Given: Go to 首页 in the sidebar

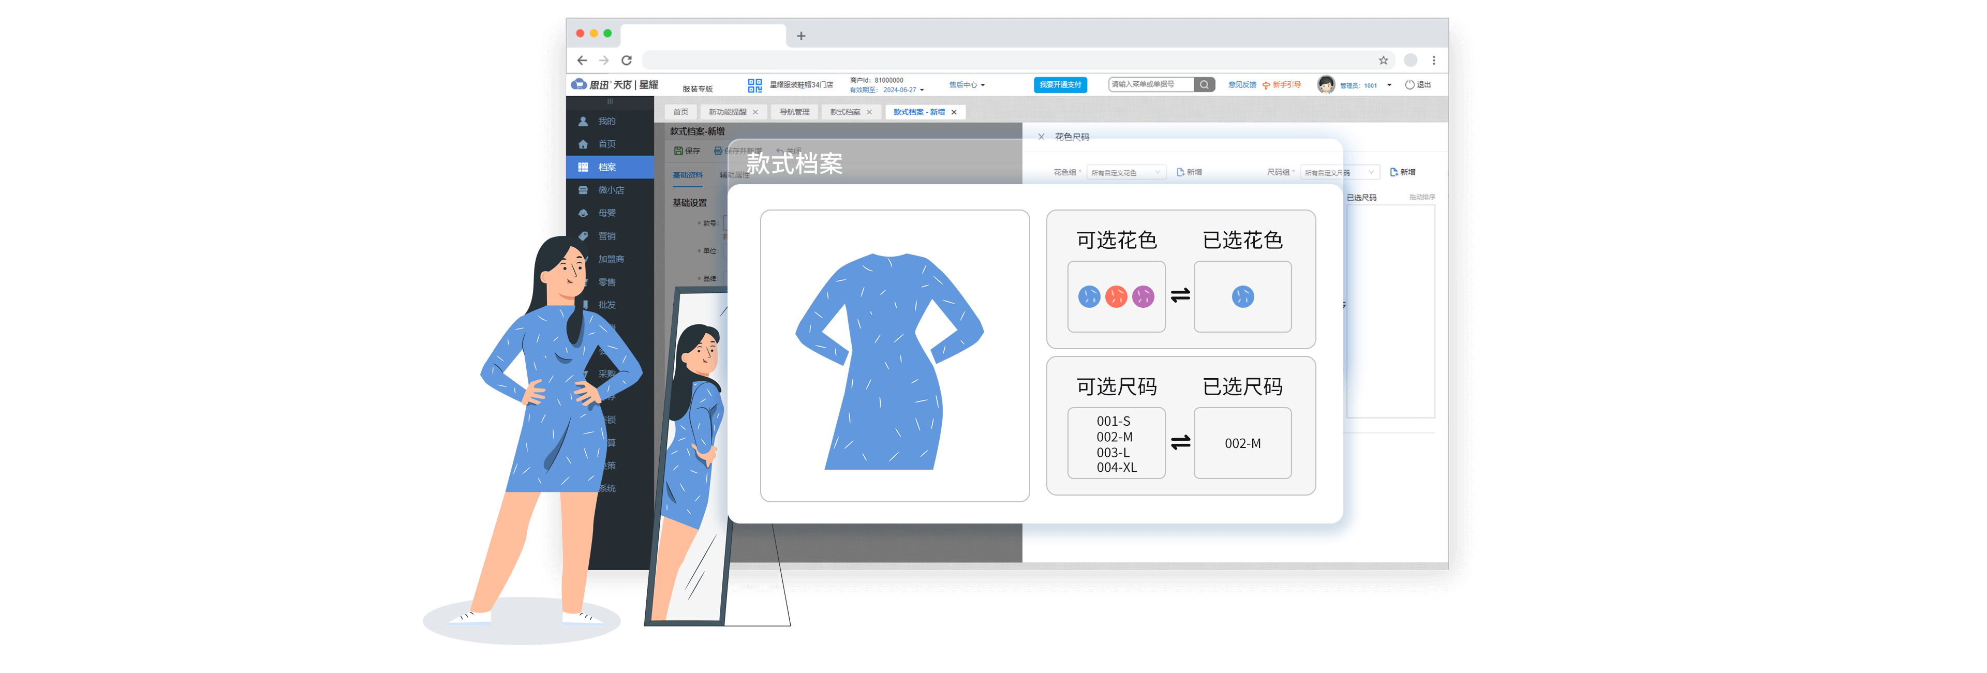Looking at the screenshot, I should coord(606,144).
